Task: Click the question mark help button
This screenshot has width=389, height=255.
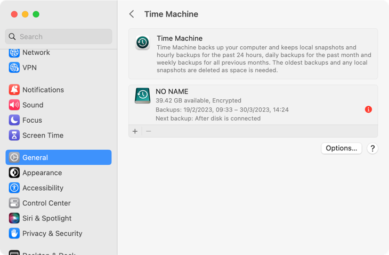Action: pyautogui.click(x=372, y=148)
